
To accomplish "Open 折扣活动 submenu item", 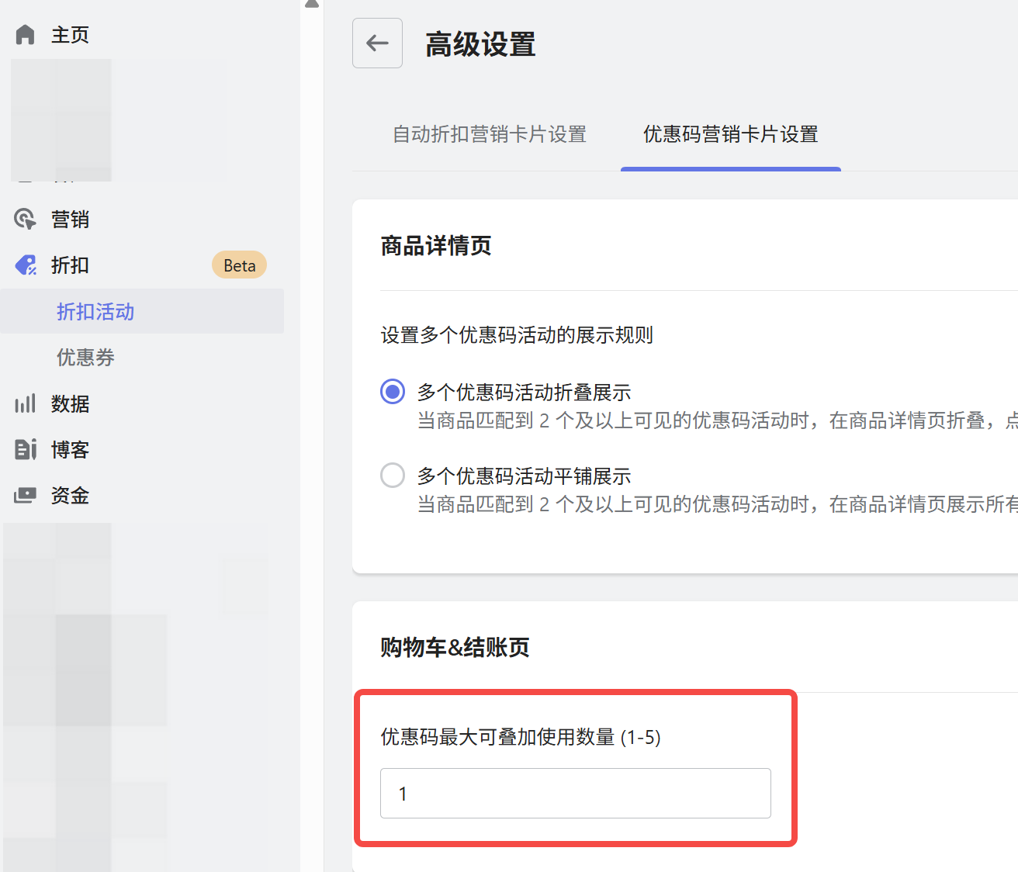I will coord(95,312).
